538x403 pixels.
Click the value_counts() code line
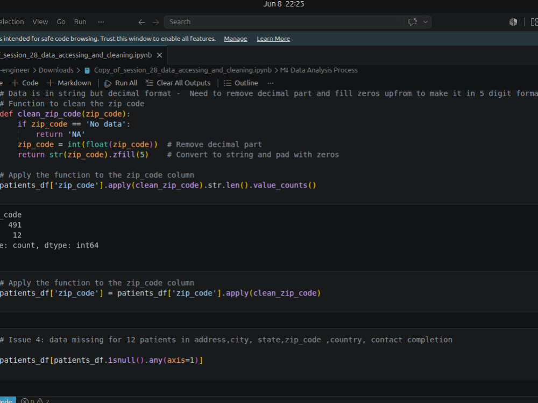tap(158, 185)
